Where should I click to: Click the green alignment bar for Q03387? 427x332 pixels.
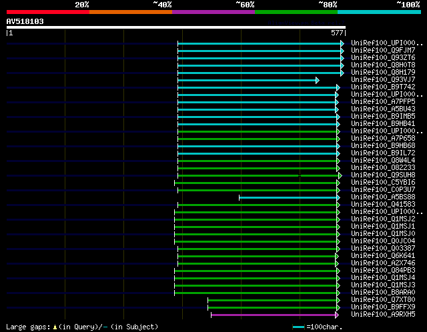point(257,249)
